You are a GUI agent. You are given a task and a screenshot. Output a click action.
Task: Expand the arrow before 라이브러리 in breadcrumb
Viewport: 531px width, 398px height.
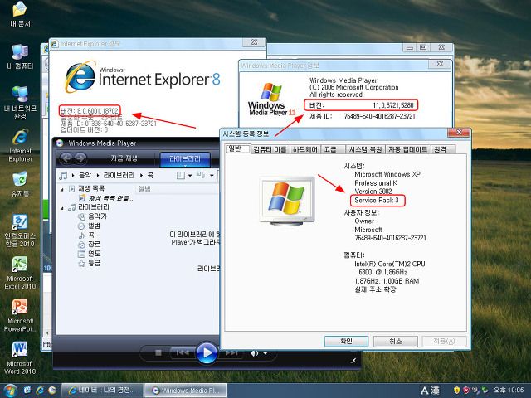click(98, 175)
